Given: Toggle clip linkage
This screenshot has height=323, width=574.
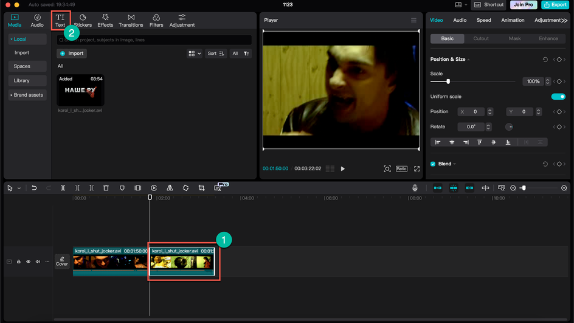Looking at the screenshot, I should [469, 188].
